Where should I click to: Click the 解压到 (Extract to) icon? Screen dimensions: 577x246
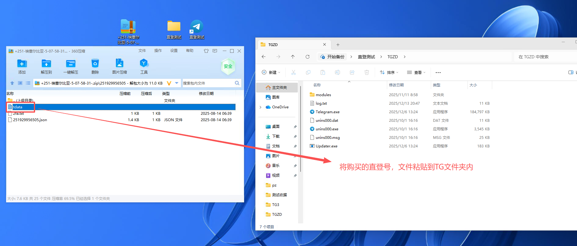coord(46,64)
